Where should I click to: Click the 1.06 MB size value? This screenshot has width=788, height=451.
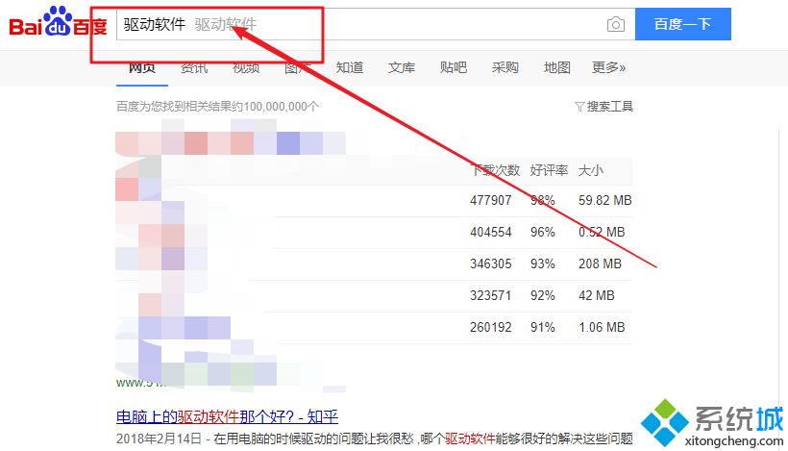[x=602, y=327]
